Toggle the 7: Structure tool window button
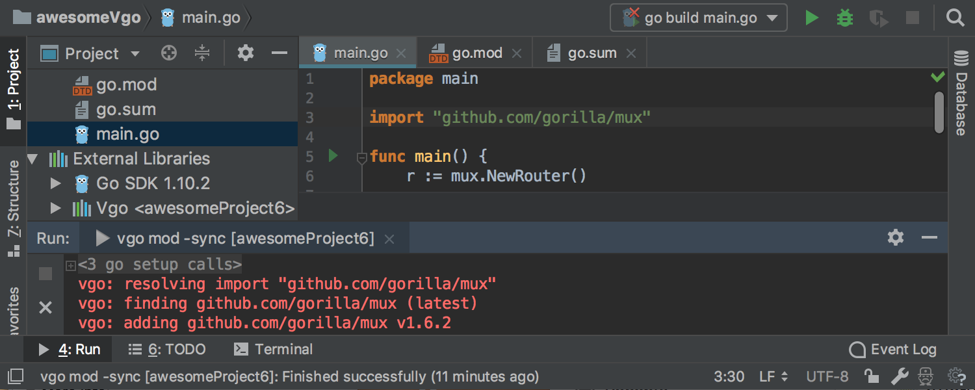975x390 pixels. pos(14,209)
